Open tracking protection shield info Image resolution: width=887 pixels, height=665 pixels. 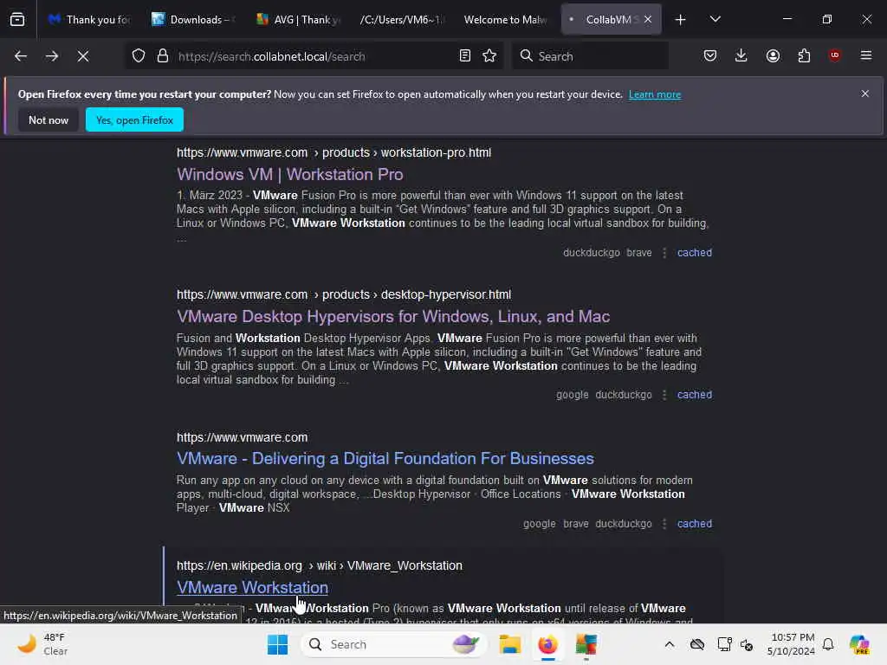[x=139, y=56]
